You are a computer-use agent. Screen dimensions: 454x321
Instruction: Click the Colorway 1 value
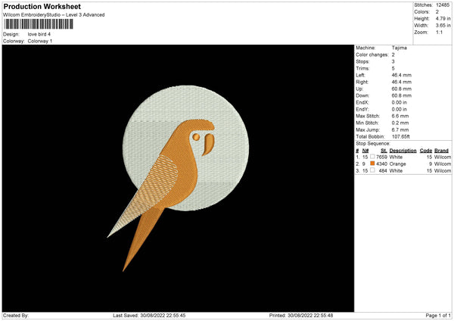[40, 41]
